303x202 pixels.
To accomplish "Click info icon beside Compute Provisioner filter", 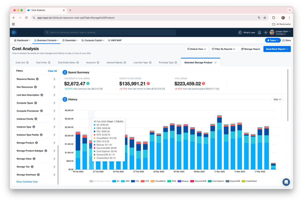I will click(x=41, y=111).
